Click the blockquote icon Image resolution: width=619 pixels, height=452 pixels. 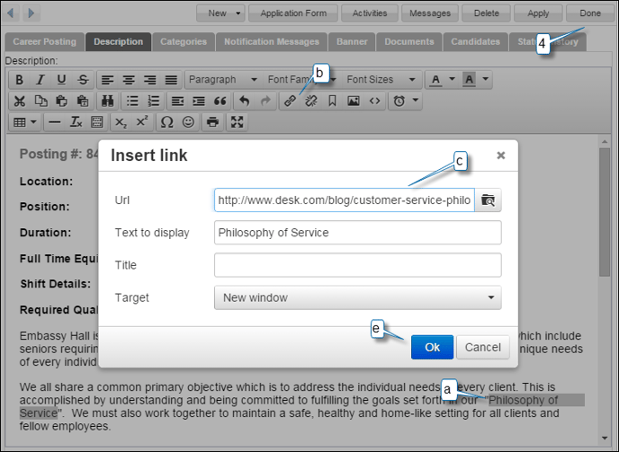tap(220, 101)
